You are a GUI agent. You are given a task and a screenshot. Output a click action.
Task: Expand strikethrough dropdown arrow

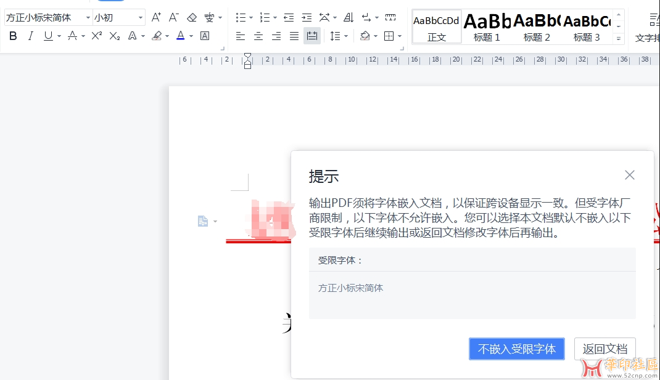(83, 36)
